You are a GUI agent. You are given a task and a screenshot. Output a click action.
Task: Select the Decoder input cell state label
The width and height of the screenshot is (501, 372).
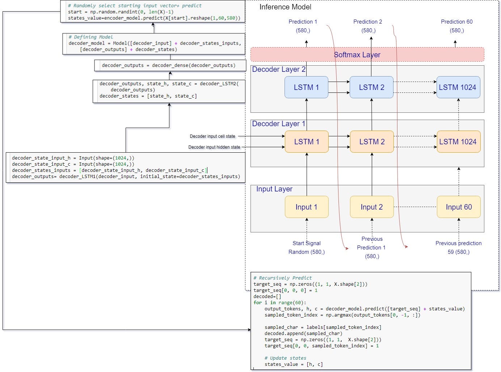pos(212,136)
